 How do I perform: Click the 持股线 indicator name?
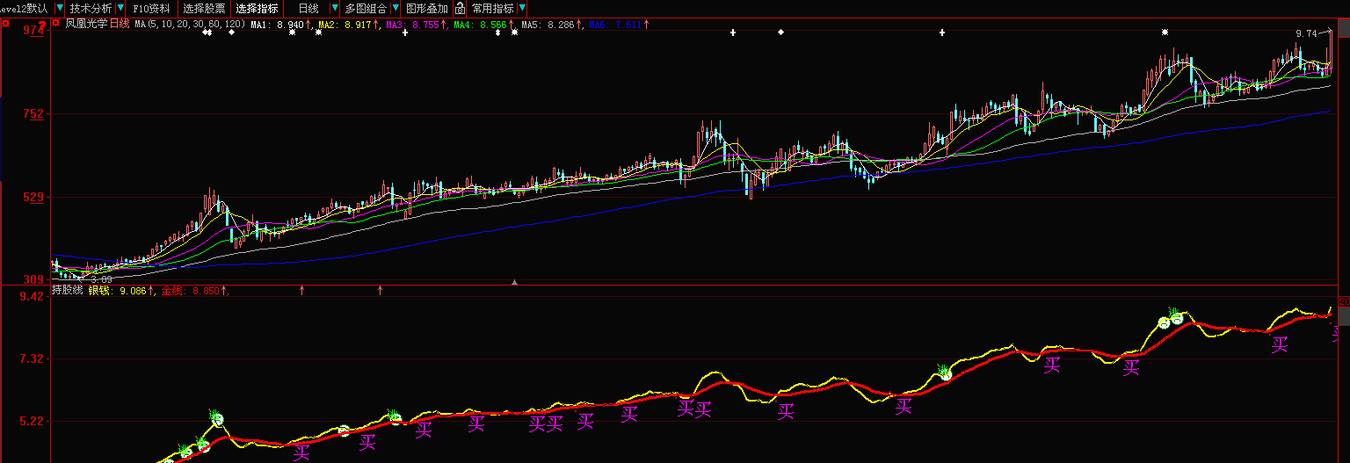point(67,290)
